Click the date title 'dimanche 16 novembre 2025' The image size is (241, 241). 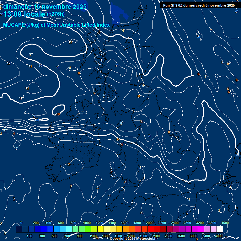pos(45,7)
